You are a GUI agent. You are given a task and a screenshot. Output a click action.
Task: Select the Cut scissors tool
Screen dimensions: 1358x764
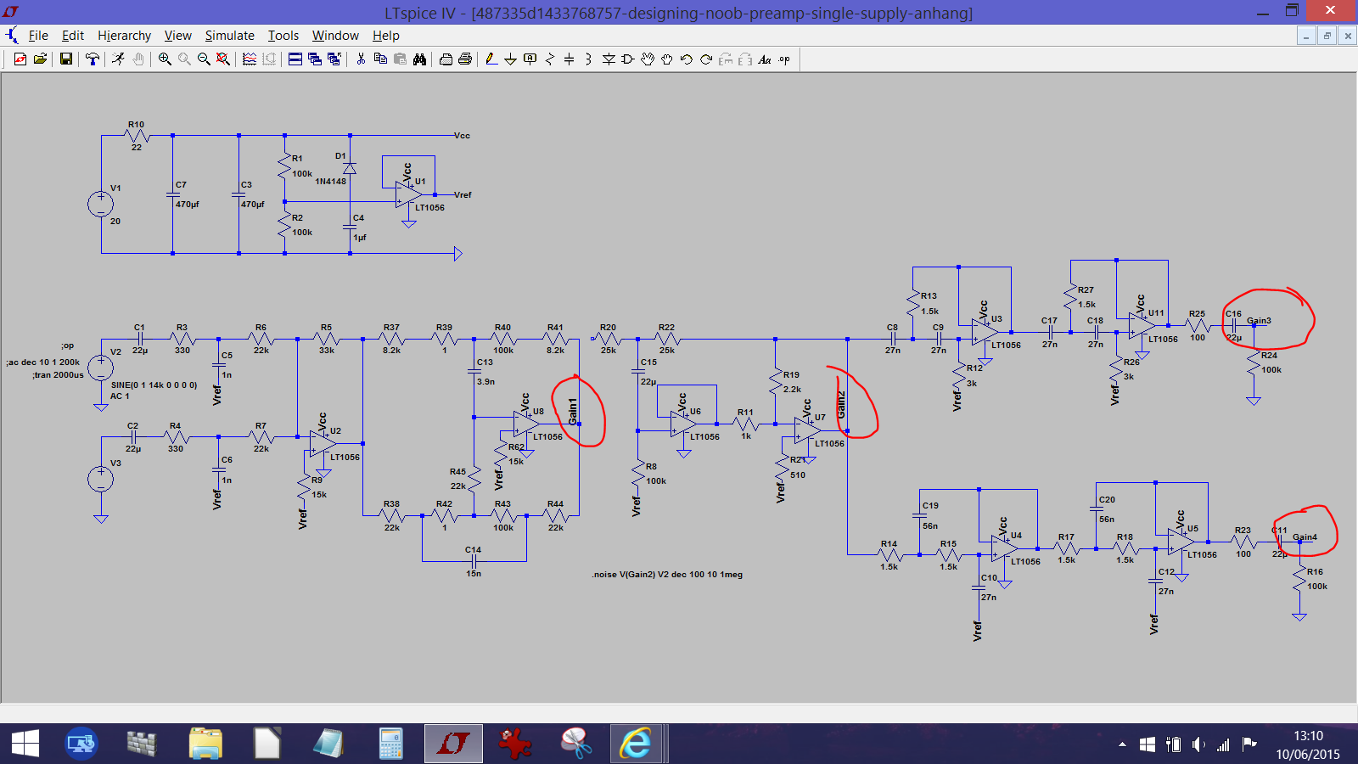(361, 59)
